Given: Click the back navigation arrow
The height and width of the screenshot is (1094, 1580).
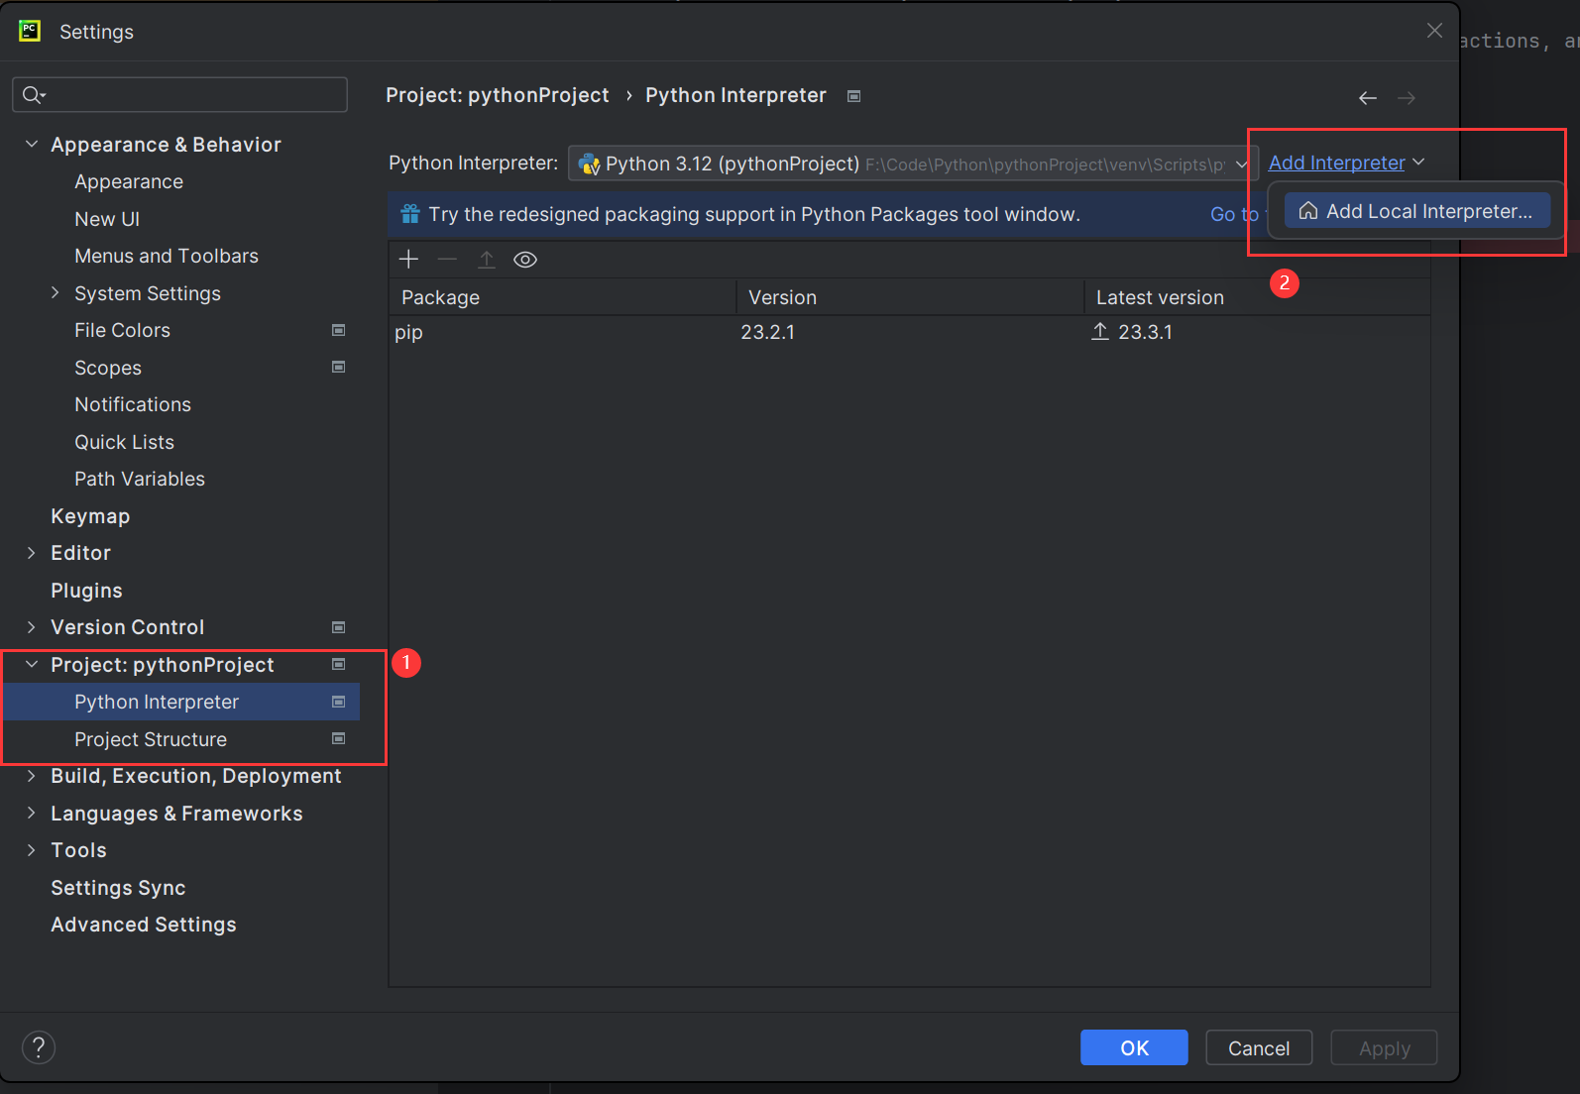Looking at the screenshot, I should tap(1368, 98).
